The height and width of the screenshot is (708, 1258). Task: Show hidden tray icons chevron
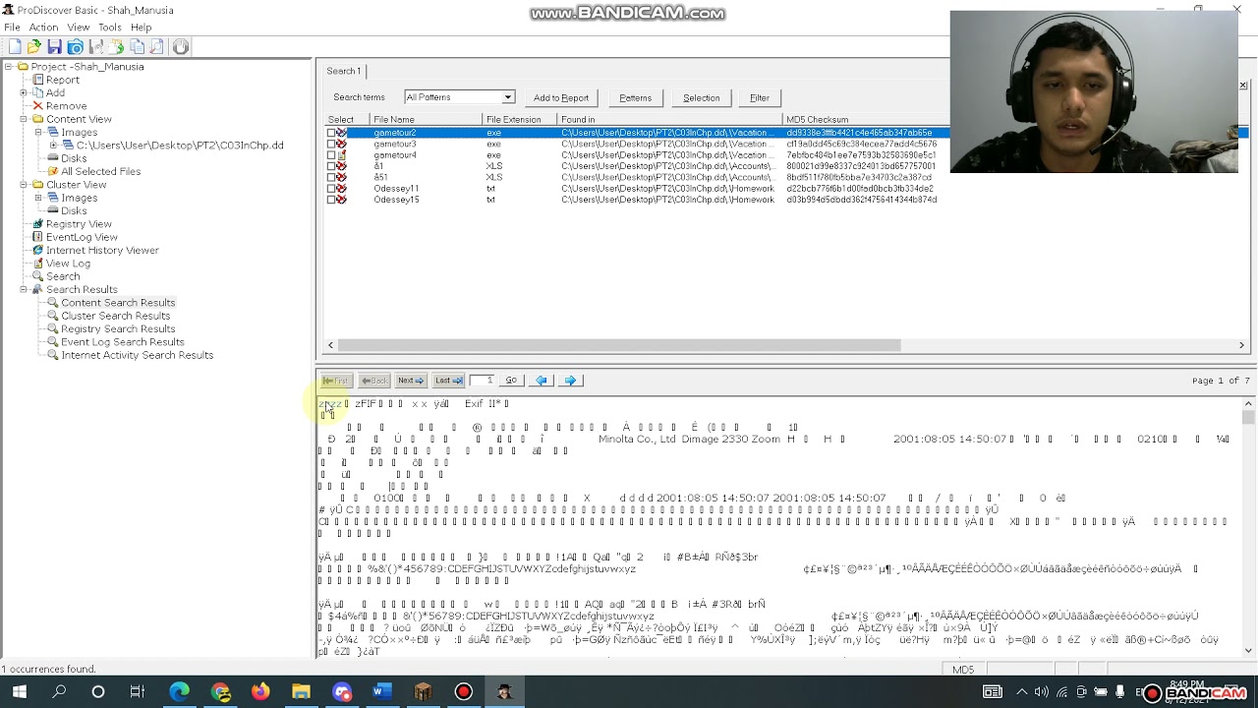1022,692
